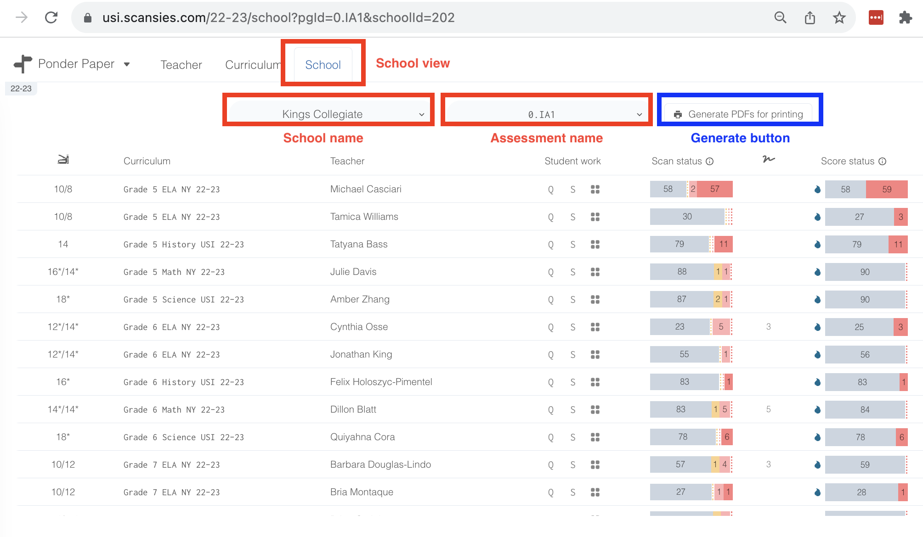Viewport: 923px width, 537px height.
Task: Click the Ponder Paper signpost logo
Action: coord(23,64)
